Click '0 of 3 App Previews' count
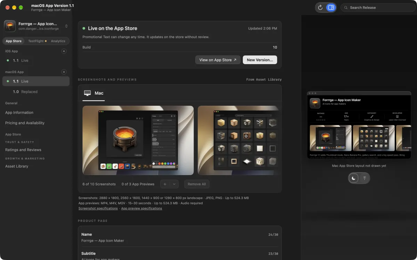417x260 pixels. pos(138,184)
